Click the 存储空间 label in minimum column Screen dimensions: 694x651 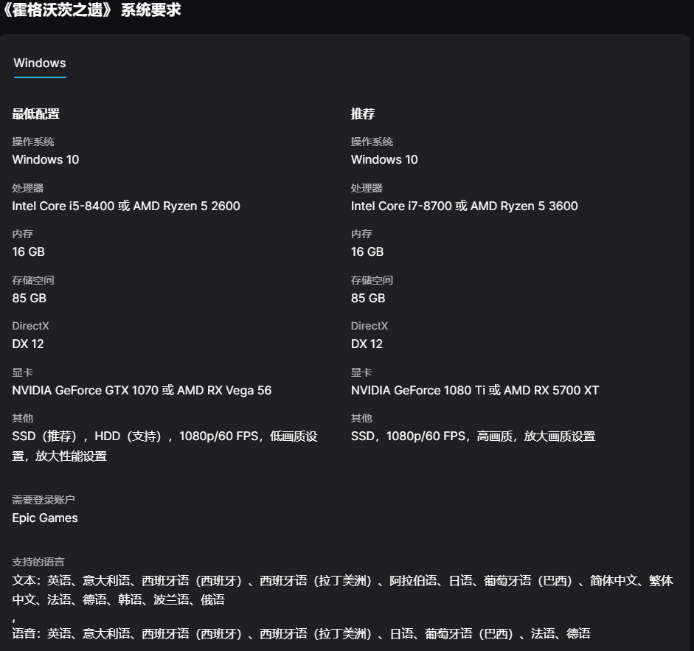pos(31,279)
